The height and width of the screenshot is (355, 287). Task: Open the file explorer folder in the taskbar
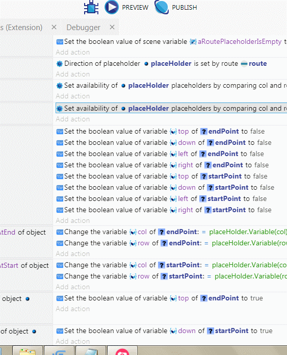click(x=28, y=351)
